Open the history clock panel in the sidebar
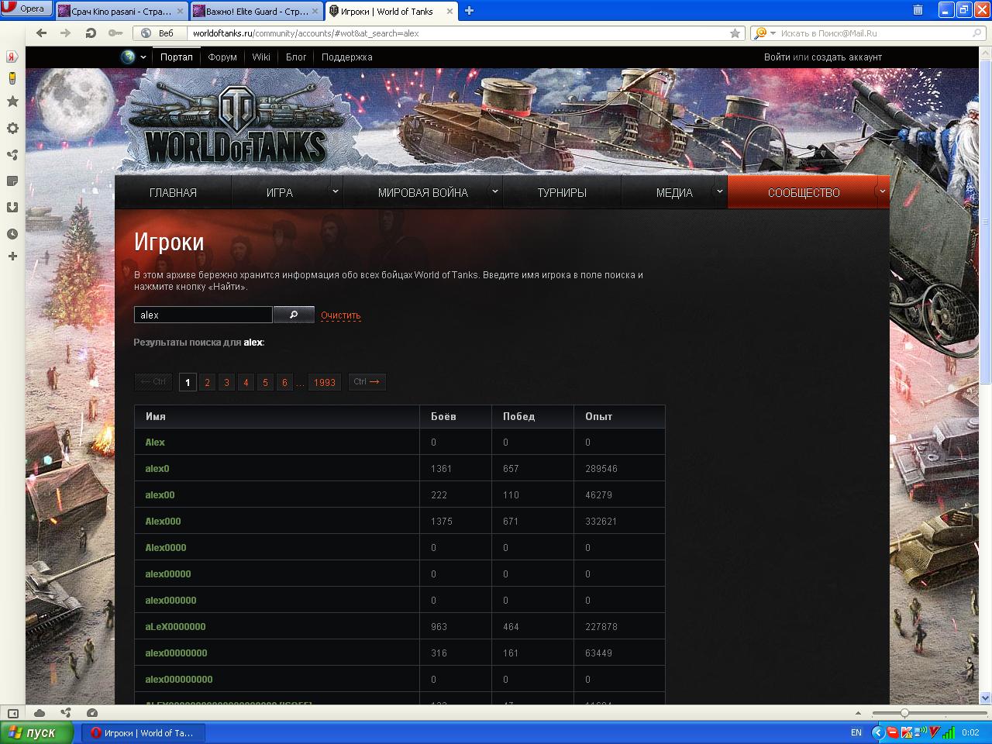The image size is (992, 744). point(12,234)
